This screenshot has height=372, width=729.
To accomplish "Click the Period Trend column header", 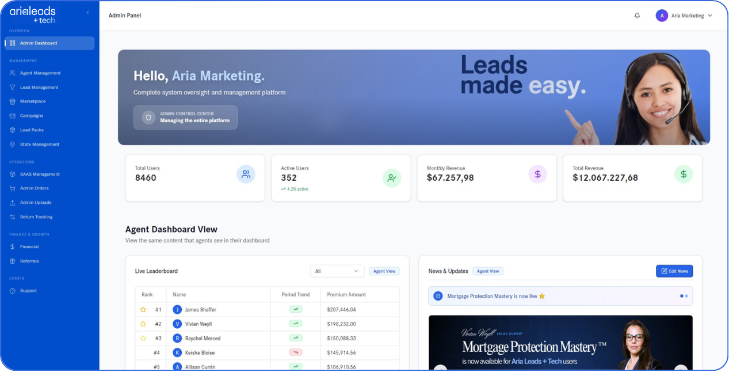I will (296, 294).
